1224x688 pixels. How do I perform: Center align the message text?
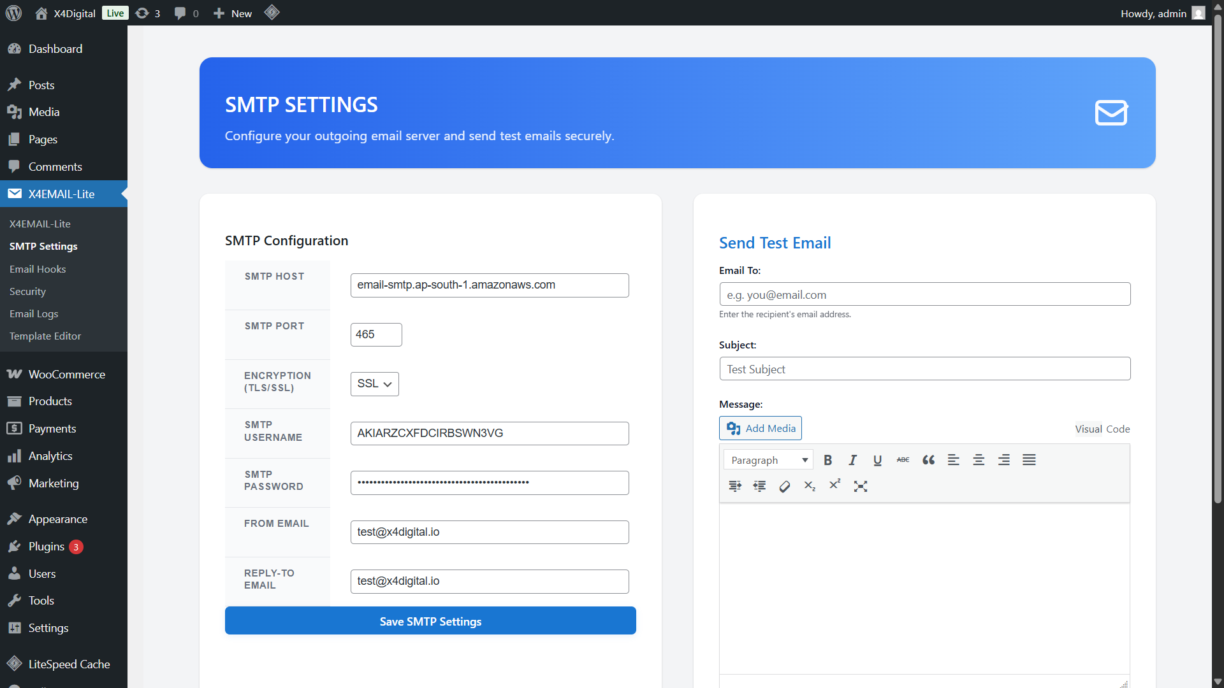[x=979, y=460]
